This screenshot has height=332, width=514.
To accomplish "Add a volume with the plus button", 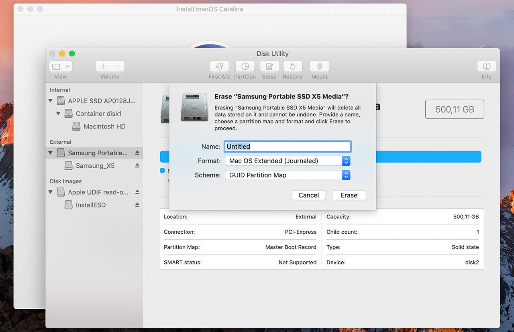I will (103, 66).
